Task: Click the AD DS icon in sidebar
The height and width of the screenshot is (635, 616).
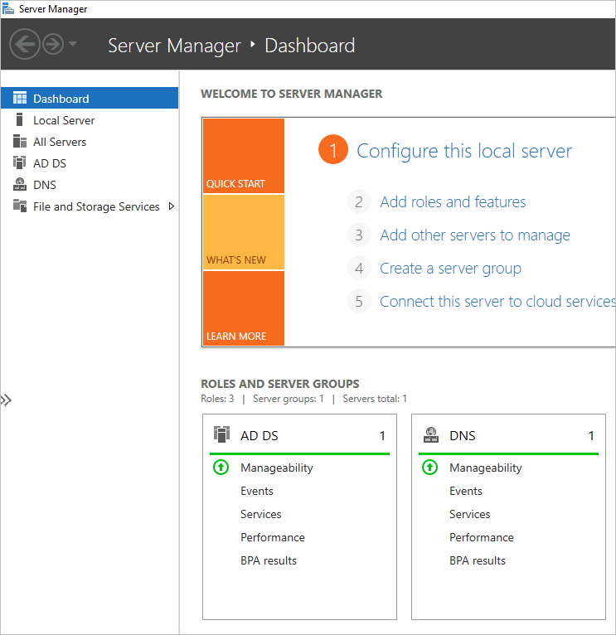Action: pos(19,162)
